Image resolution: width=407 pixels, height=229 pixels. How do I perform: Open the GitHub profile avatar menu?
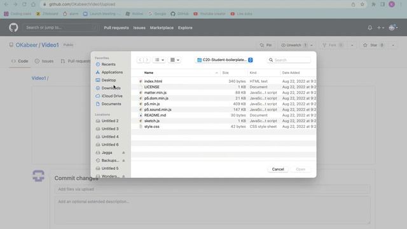pyautogui.click(x=393, y=27)
